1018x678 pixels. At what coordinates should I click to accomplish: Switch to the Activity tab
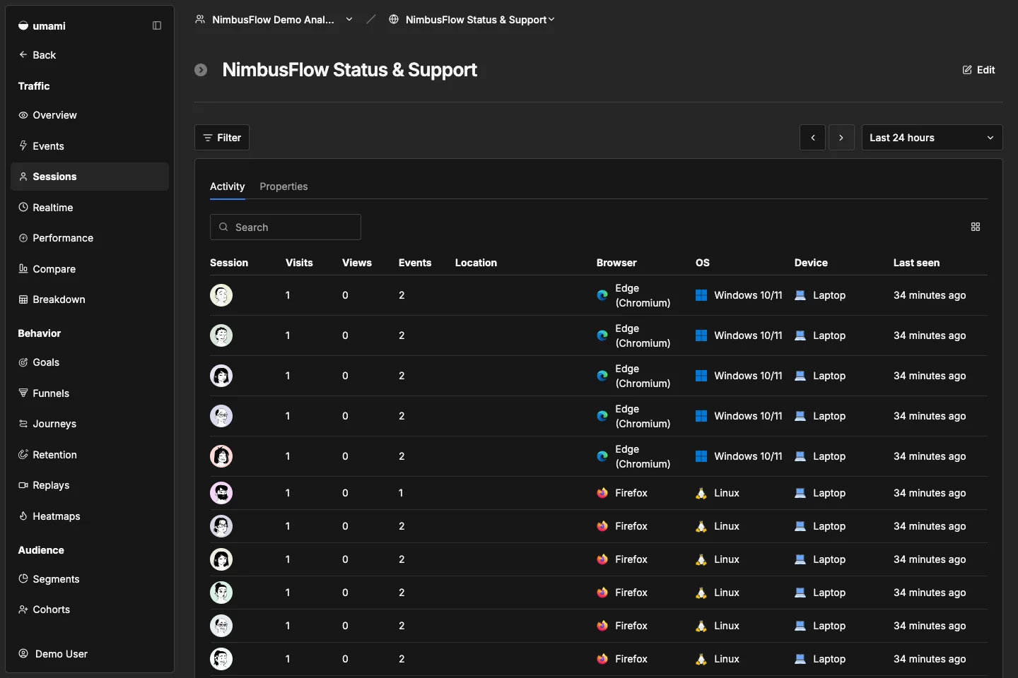coord(228,186)
